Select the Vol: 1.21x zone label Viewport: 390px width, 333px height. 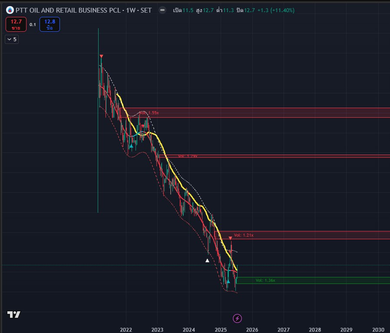tap(244, 235)
